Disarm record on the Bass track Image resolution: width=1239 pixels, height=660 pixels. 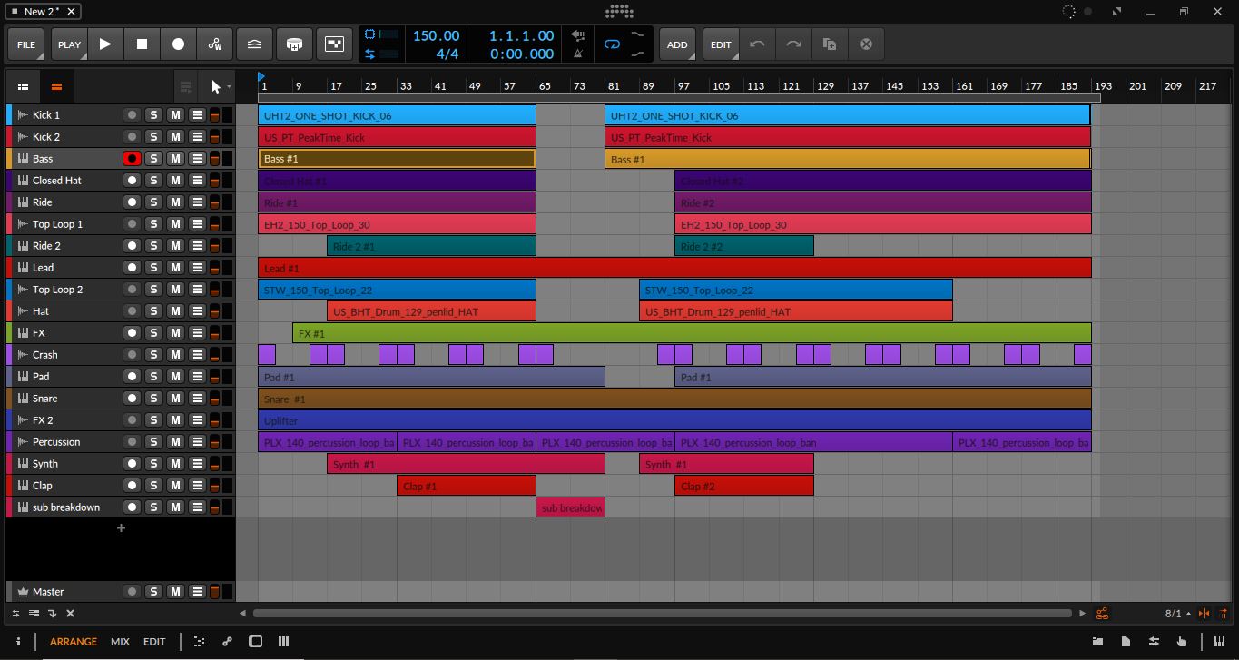[132, 159]
